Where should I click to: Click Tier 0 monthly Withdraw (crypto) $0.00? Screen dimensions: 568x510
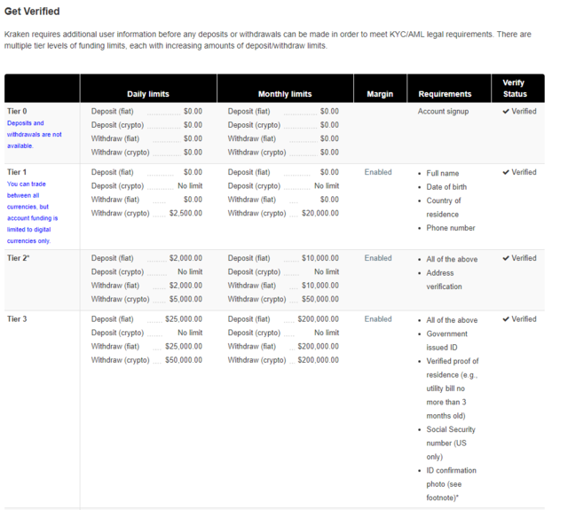(329, 153)
